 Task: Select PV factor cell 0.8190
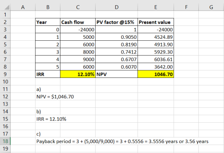pyautogui.click(x=116, y=44)
